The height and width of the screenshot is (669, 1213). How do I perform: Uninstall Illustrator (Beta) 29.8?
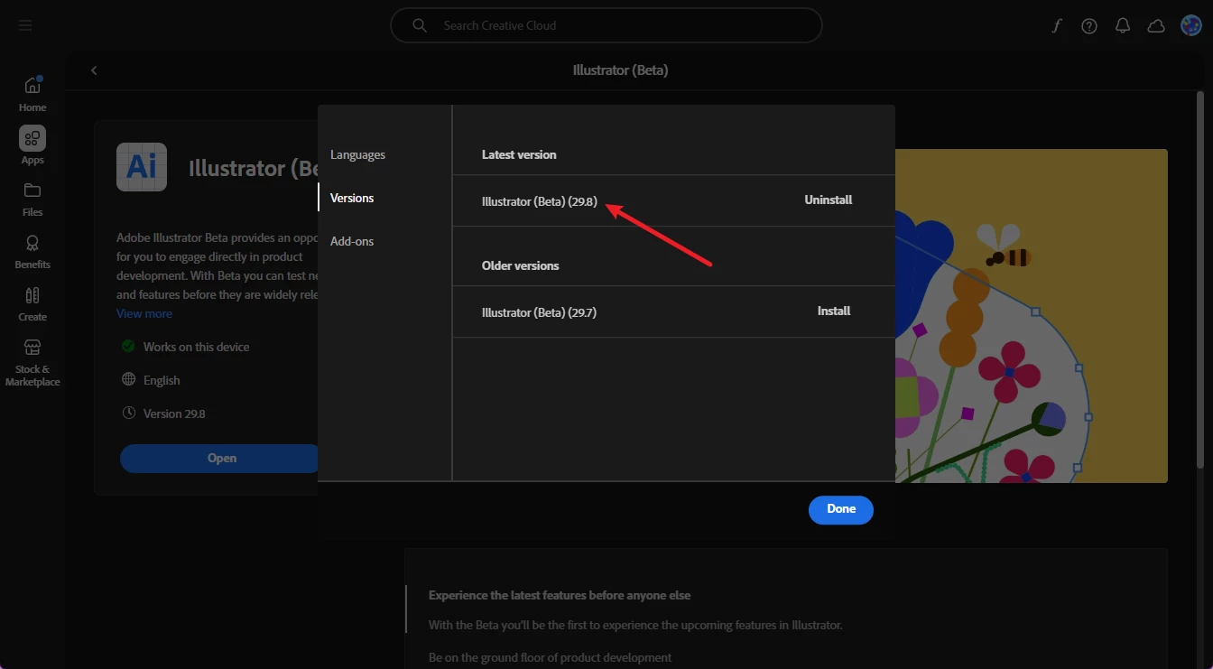(x=828, y=200)
